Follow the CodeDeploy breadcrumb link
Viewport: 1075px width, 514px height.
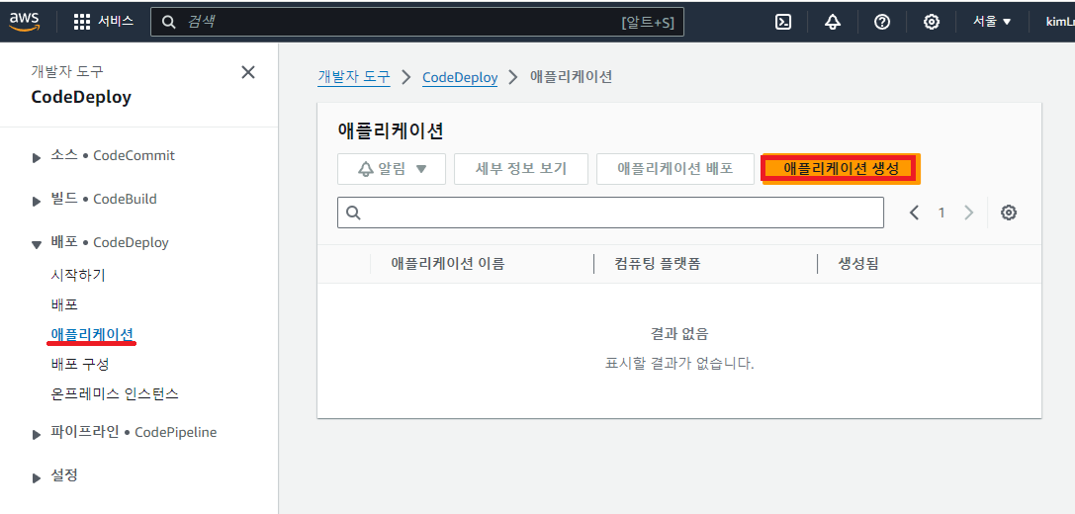coord(460,77)
